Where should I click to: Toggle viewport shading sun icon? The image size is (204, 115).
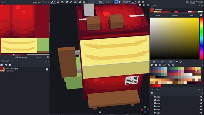(x=144, y=5)
